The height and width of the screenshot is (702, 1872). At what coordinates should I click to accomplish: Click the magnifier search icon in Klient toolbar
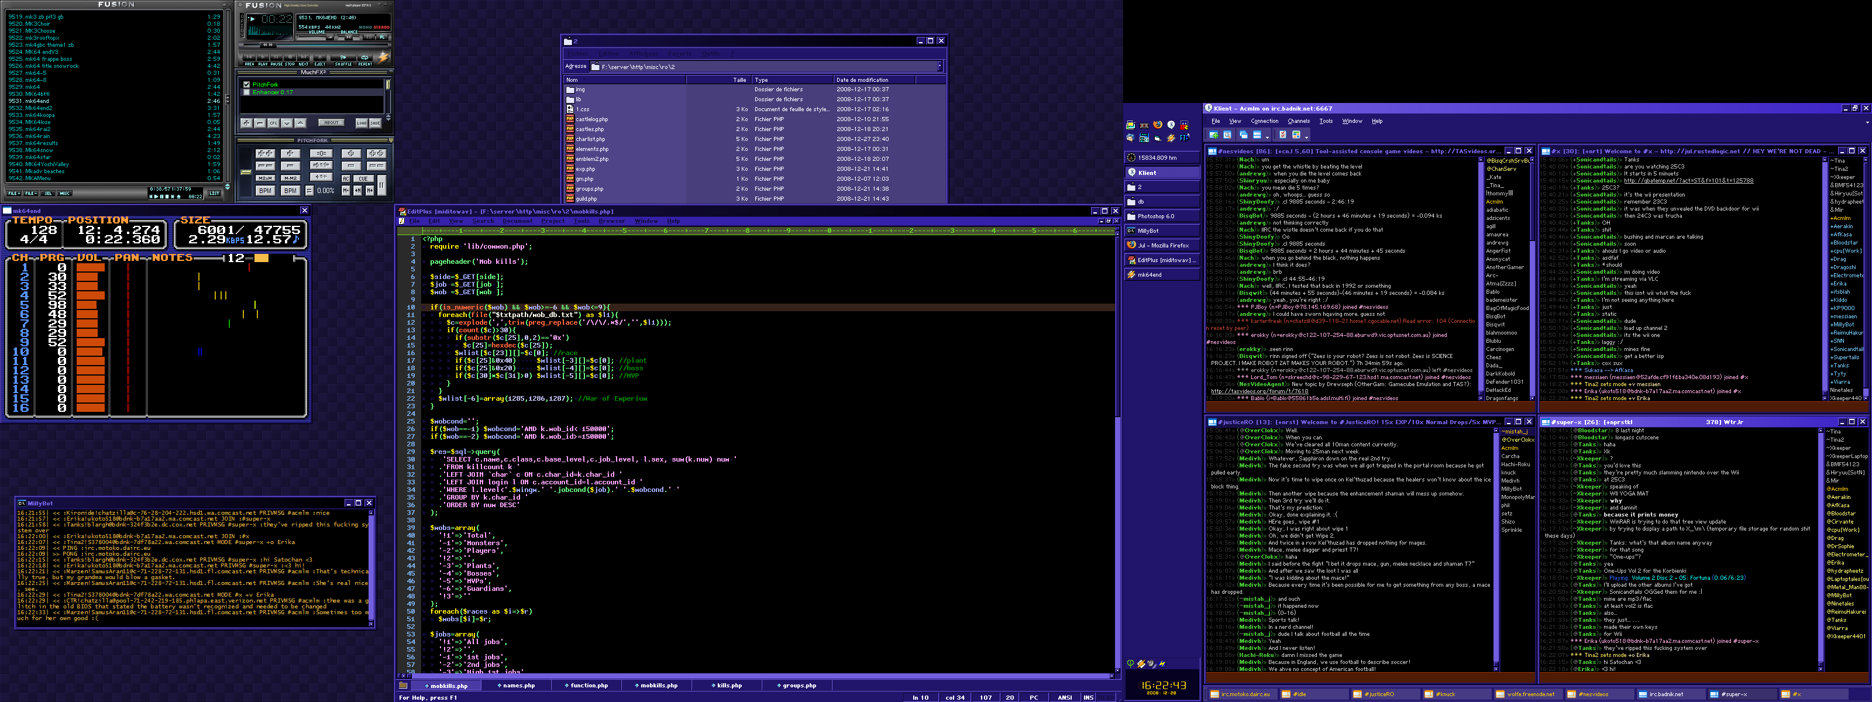(1227, 135)
